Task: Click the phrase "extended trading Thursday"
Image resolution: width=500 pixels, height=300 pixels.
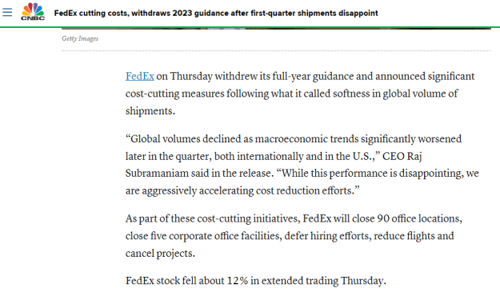Action: tap(322, 281)
